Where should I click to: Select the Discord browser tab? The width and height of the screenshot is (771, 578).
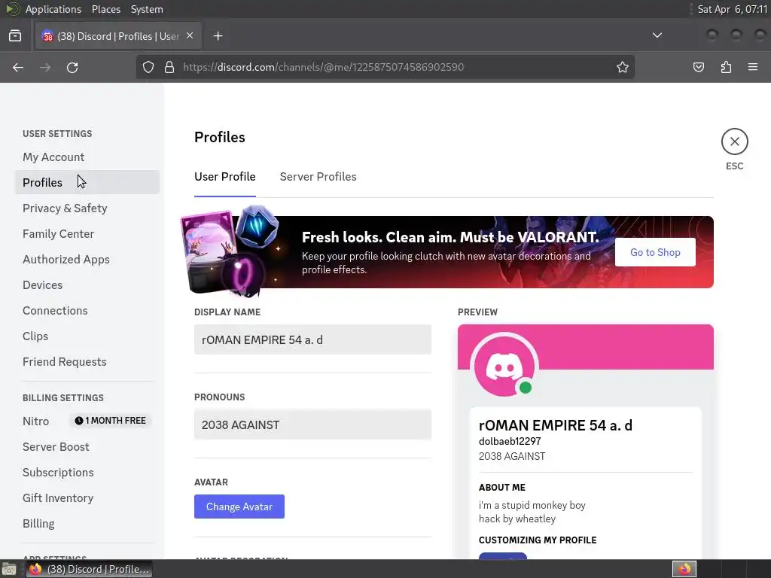[x=118, y=36]
